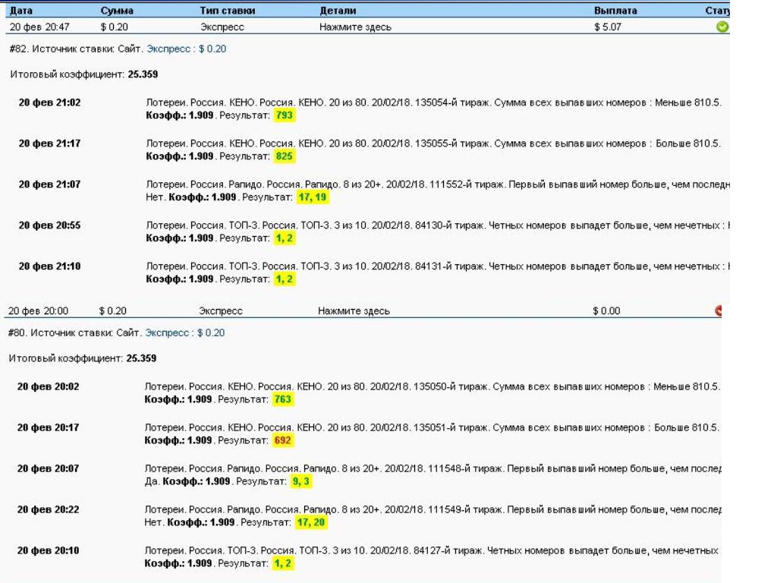Click the 111549 Рапидо draw description

(x=433, y=509)
